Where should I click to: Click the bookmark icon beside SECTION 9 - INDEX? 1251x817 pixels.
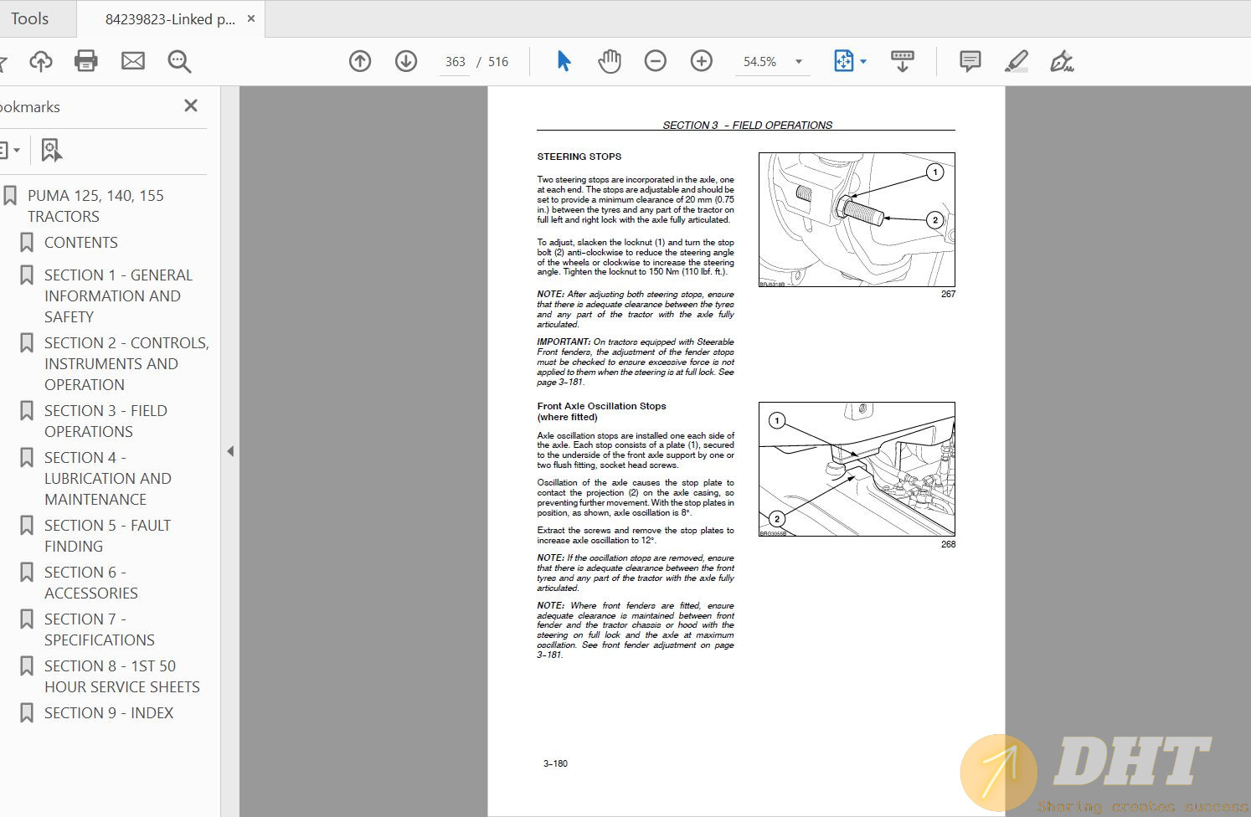[27, 713]
